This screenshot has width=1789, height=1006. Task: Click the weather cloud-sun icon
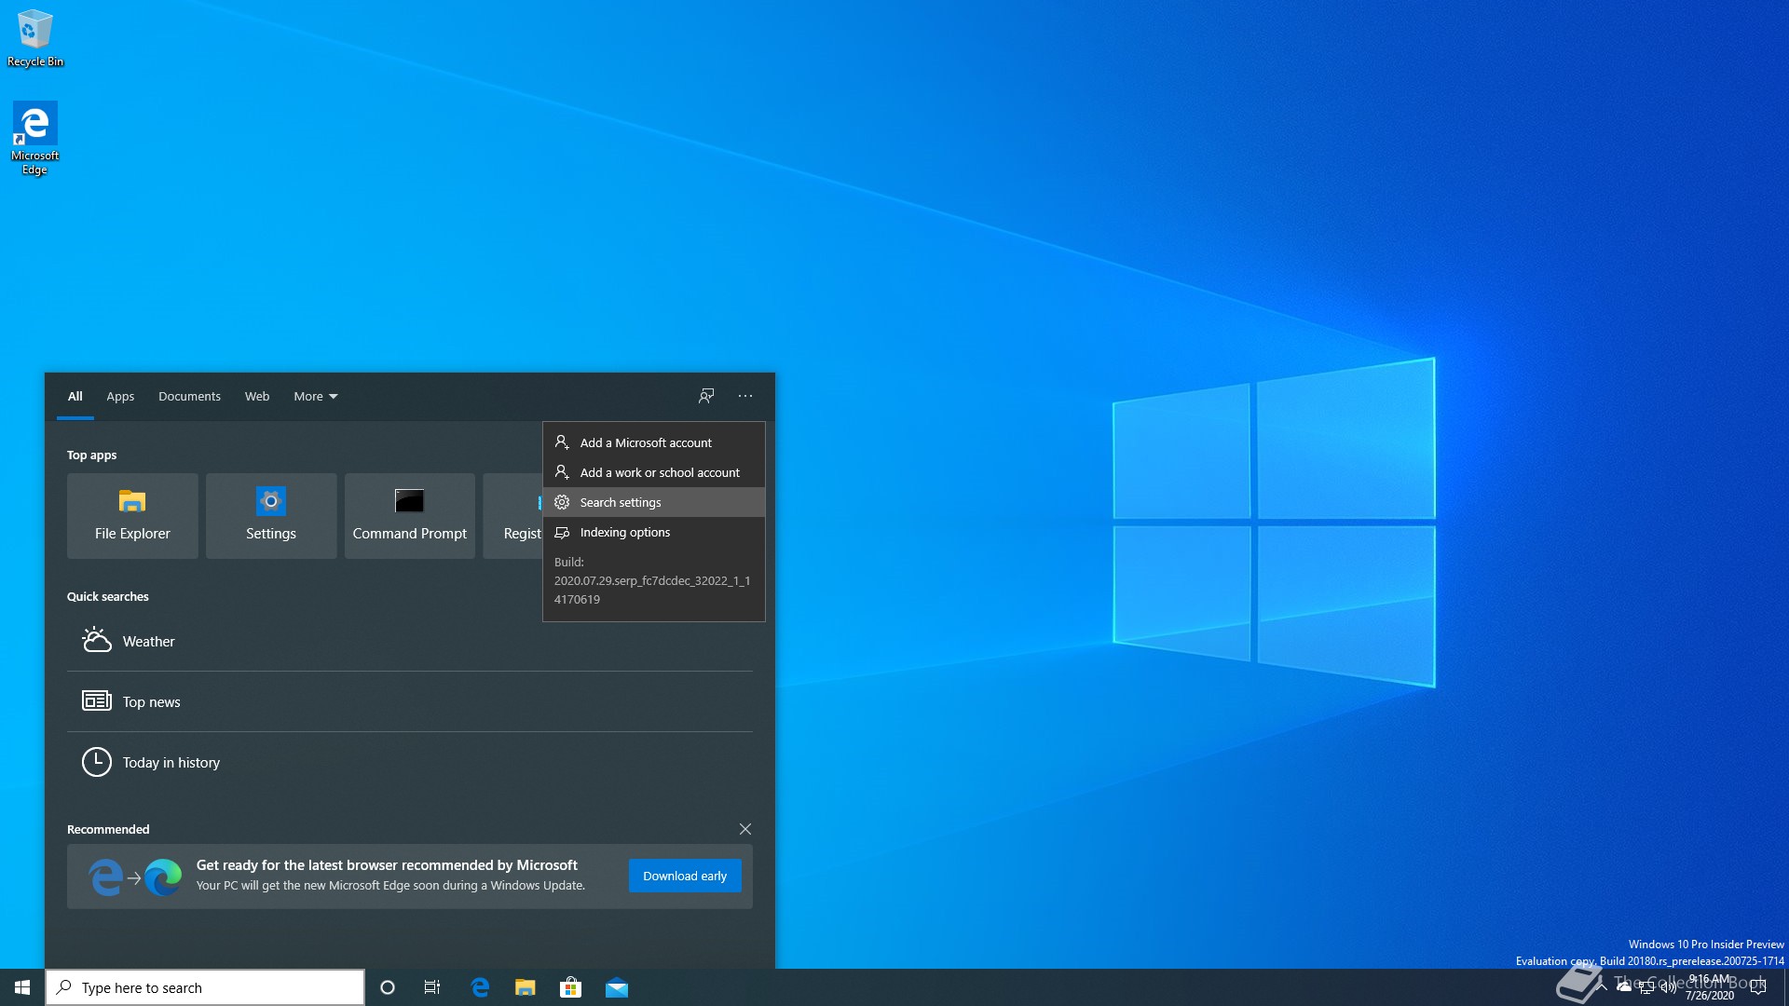click(x=97, y=640)
